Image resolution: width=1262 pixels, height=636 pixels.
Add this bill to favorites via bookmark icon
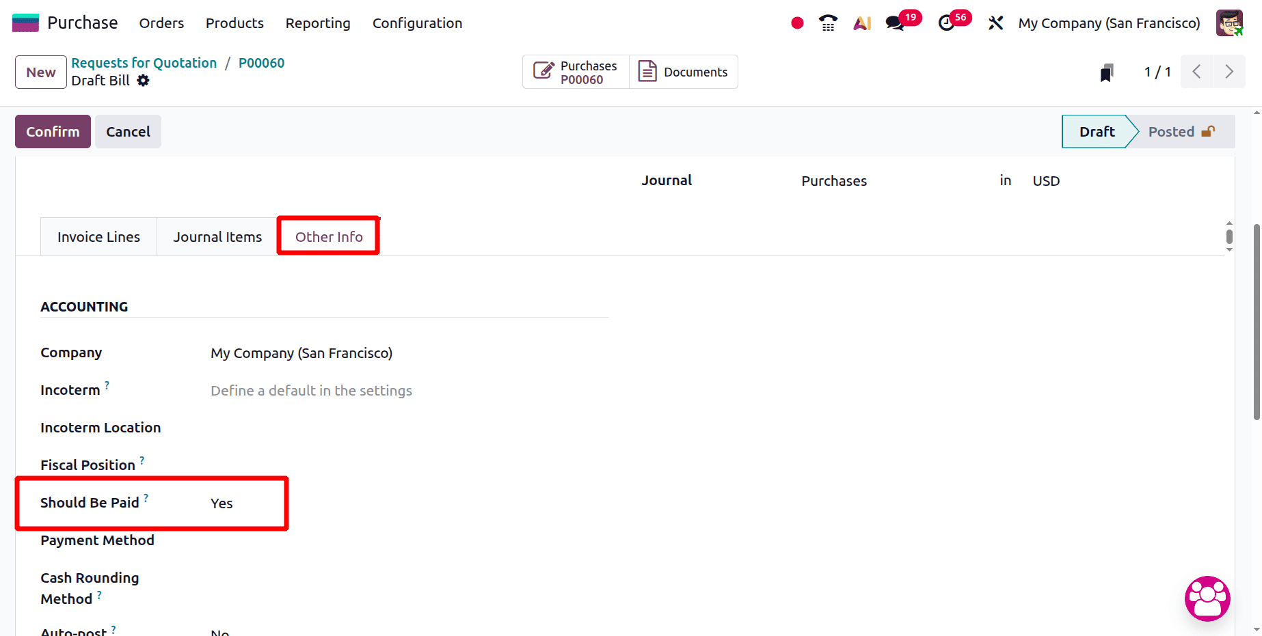pyautogui.click(x=1107, y=71)
